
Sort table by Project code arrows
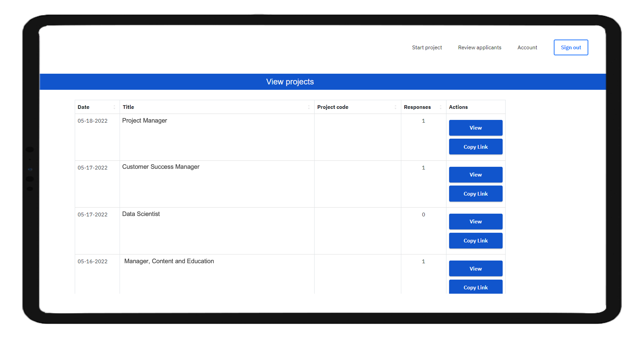coord(395,107)
